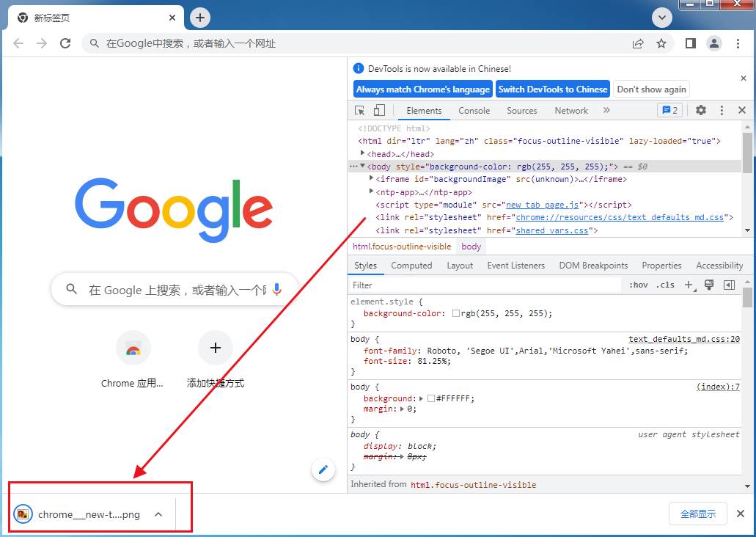Viewport: 756px width, 537px height.
Task: Collapse the body element node
Action: pos(362,166)
